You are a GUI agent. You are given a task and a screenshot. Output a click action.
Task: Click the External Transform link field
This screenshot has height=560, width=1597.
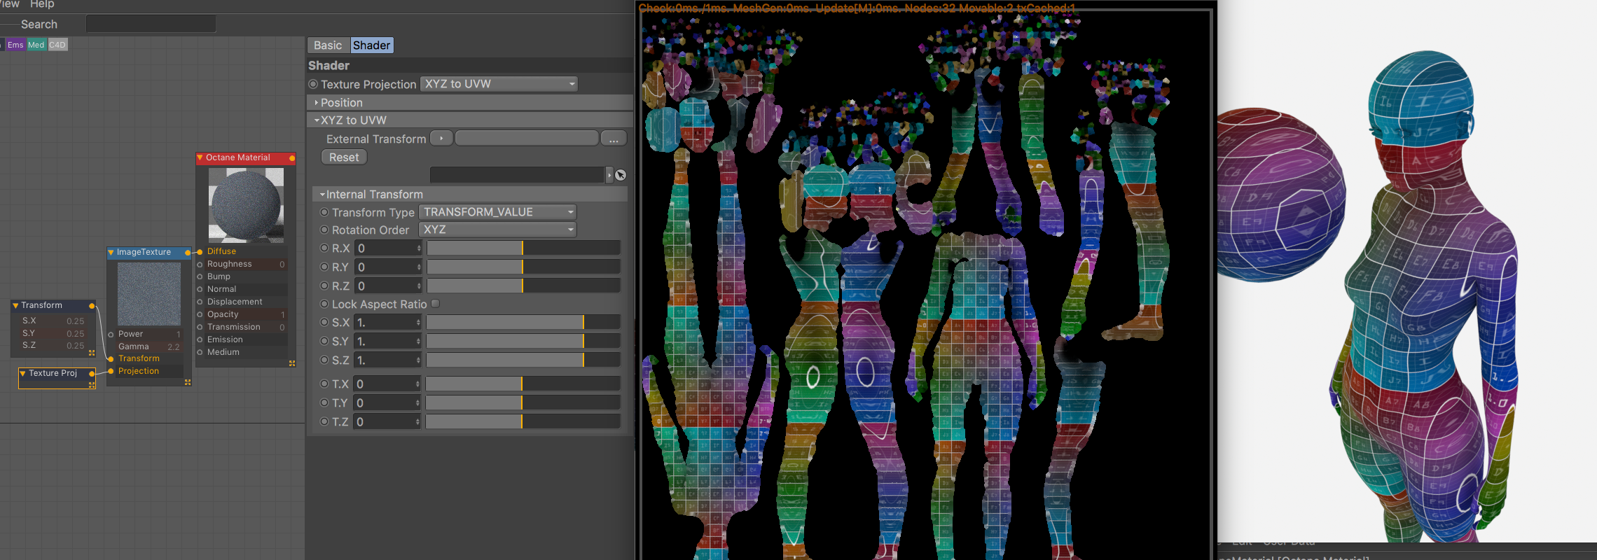[x=527, y=139]
